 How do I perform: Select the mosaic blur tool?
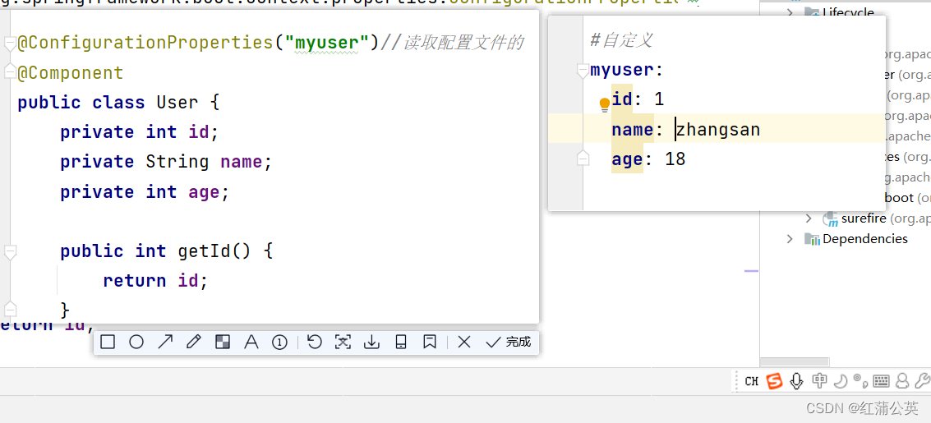pos(222,342)
